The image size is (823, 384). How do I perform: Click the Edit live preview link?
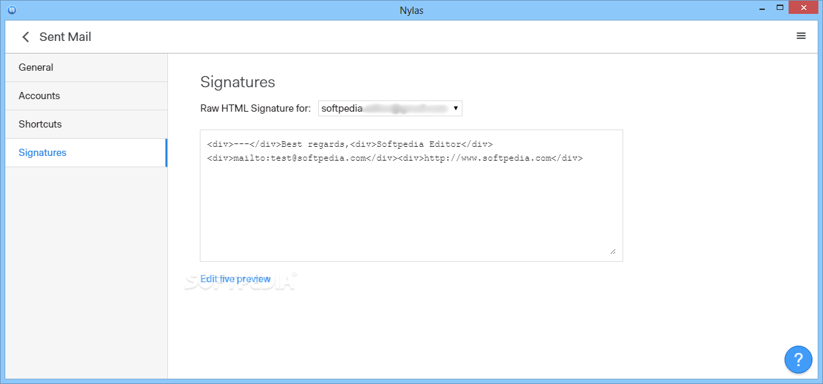[x=236, y=279]
